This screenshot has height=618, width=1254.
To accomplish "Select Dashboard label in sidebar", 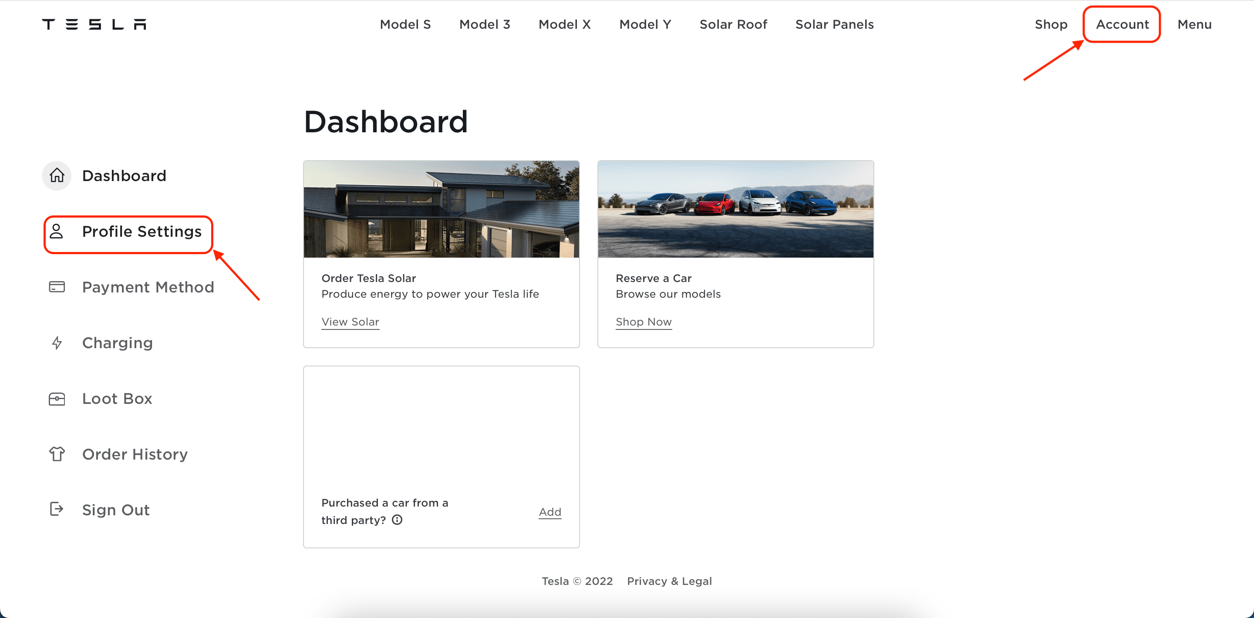I will pos(124,176).
